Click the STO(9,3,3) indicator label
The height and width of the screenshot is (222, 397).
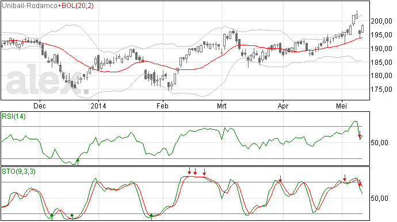click(x=18, y=172)
